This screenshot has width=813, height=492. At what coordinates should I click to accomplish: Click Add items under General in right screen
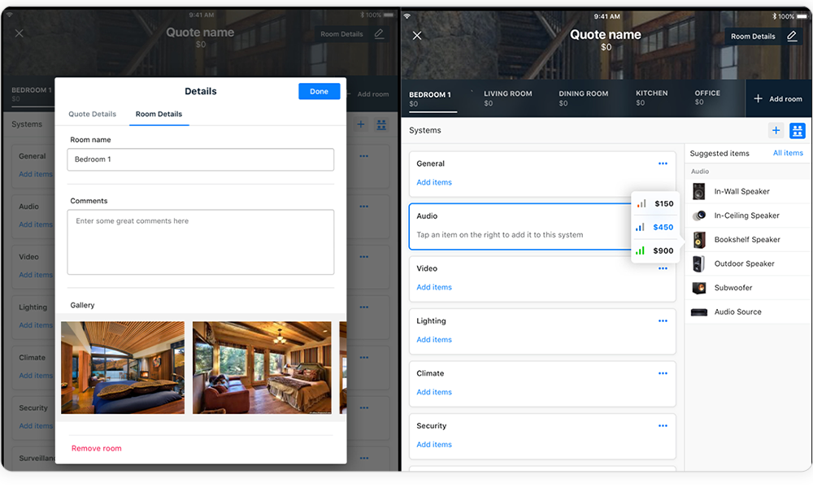pyautogui.click(x=434, y=182)
